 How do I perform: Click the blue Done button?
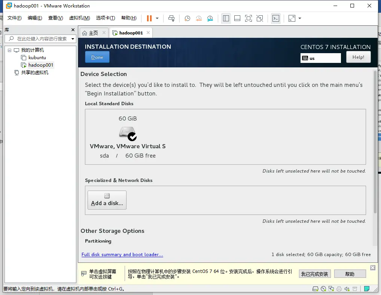pyautogui.click(x=97, y=57)
